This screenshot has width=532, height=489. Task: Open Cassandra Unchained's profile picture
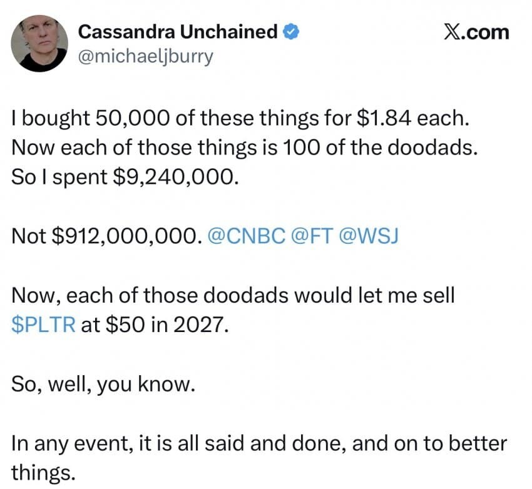tap(39, 43)
